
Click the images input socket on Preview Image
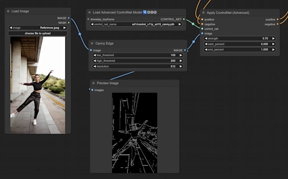[x=92, y=90]
